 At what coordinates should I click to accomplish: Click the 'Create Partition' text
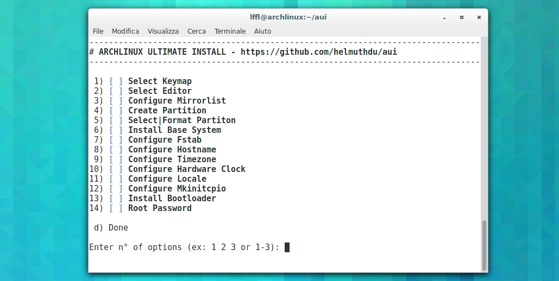pos(167,111)
